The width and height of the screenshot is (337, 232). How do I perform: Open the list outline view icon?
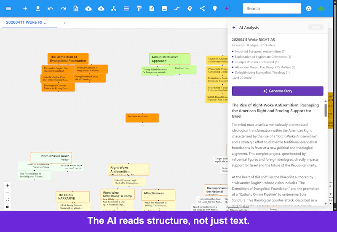click(126, 8)
